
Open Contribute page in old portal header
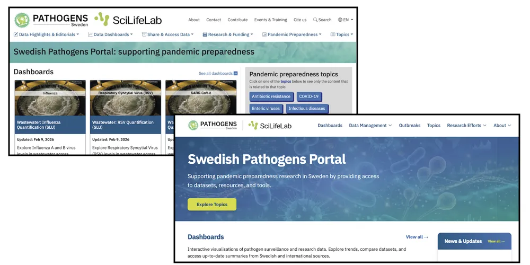tap(237, 20)
